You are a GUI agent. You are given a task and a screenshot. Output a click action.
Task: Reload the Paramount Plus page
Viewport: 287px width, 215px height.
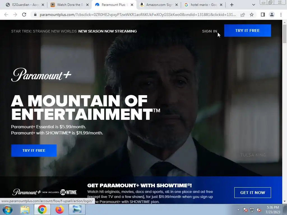point(24,15)
